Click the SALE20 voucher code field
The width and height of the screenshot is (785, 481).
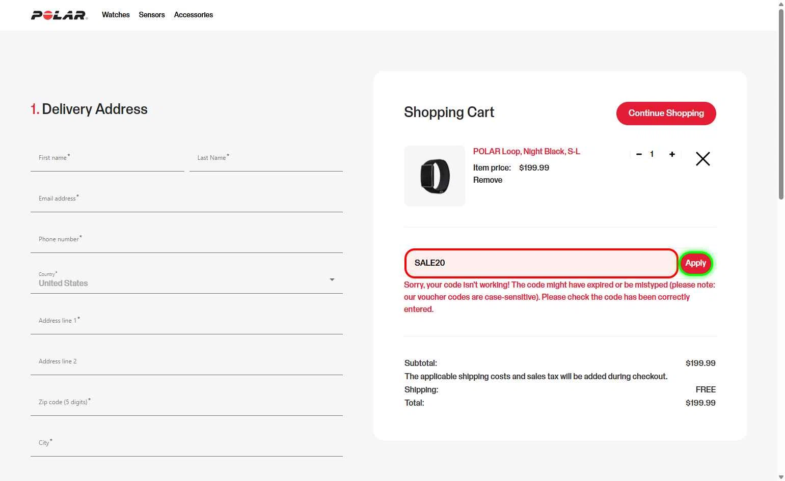pos(541,263)
